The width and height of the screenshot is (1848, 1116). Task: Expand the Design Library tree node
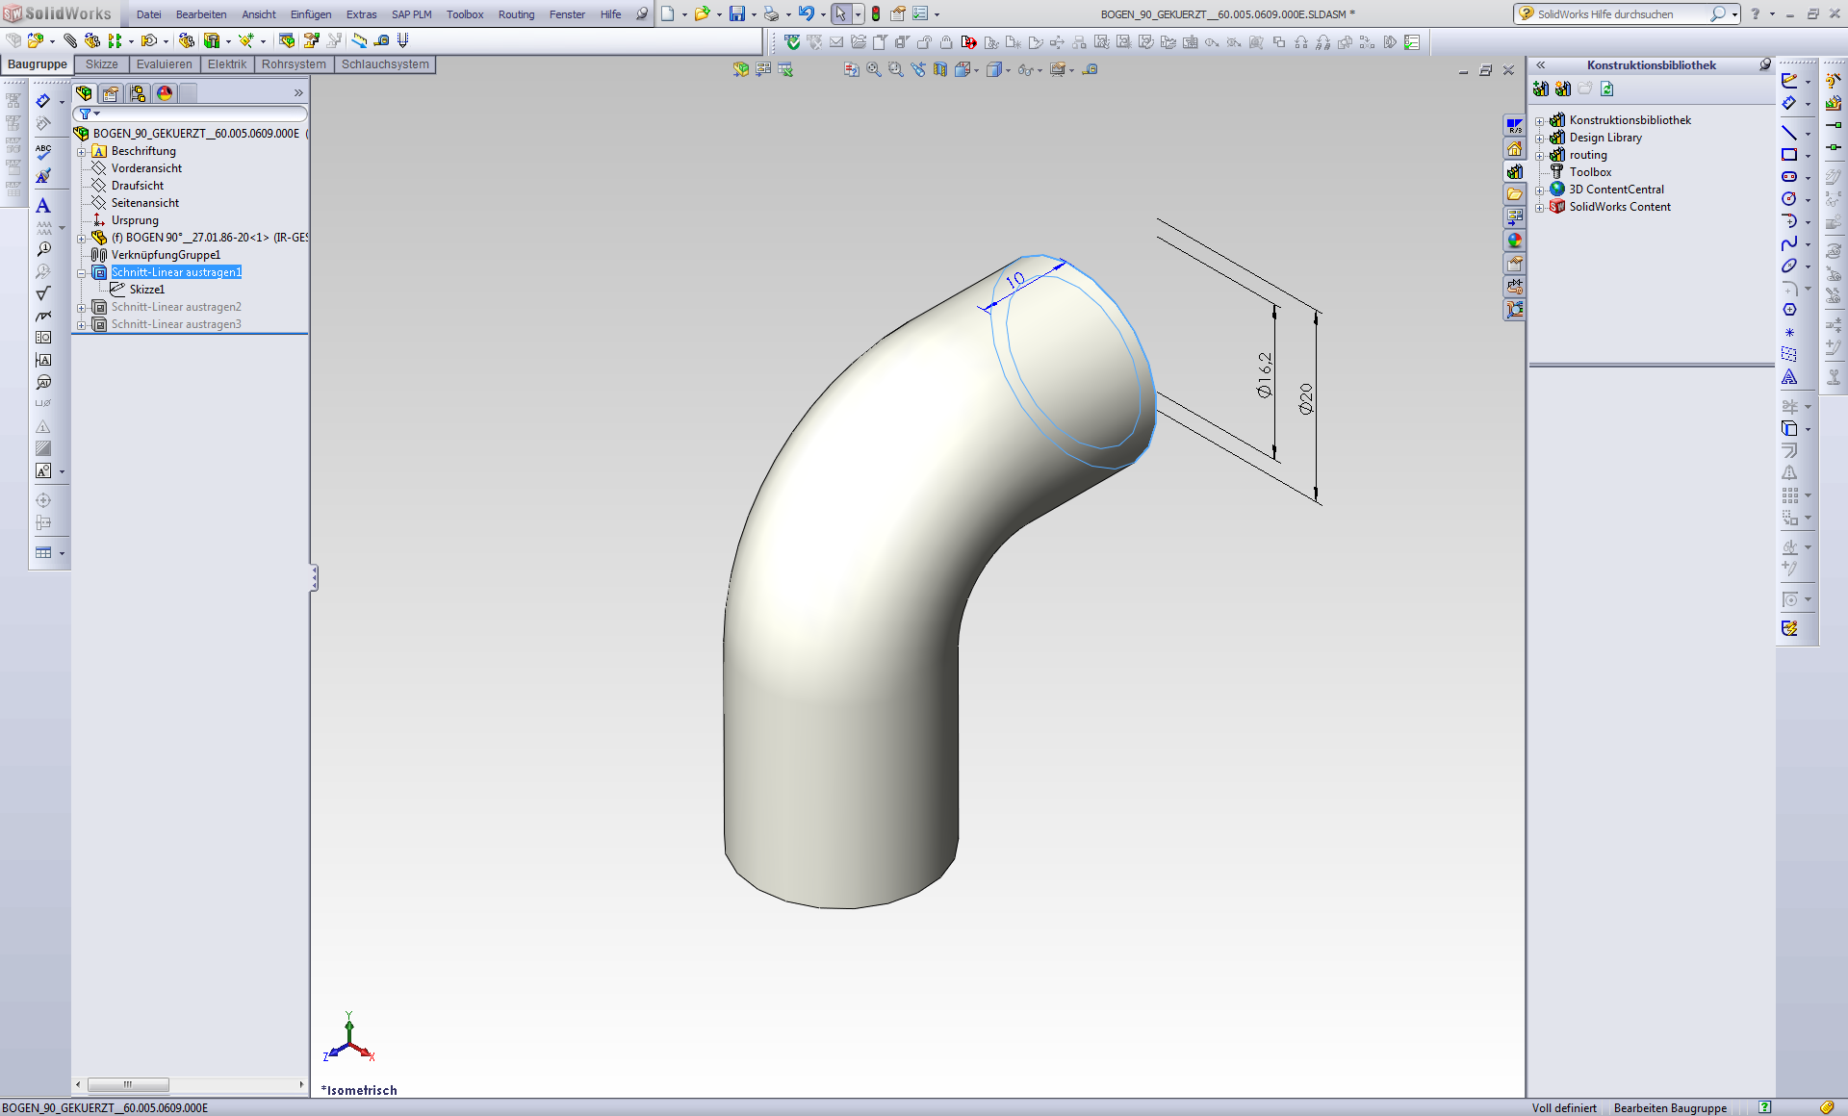tap(1539, 139)
